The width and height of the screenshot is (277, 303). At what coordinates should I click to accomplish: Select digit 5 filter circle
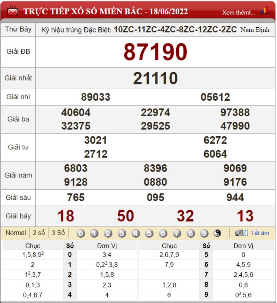point(149,233)
